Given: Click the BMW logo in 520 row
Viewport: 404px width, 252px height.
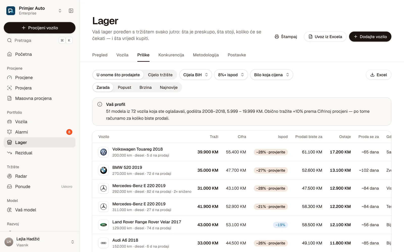Looking at the screenshot, I should (x=104, y=170).
